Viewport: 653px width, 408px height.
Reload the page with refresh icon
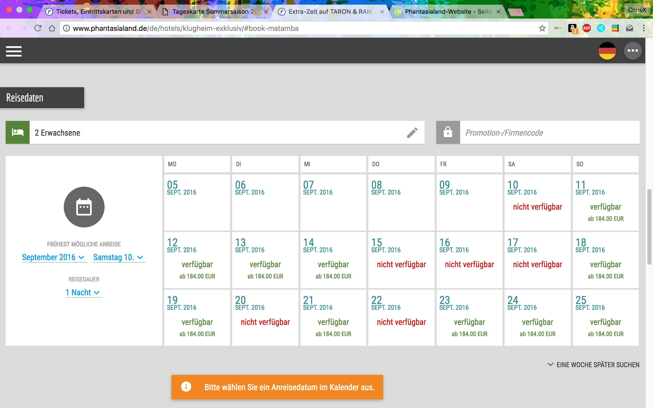(38, 28)
